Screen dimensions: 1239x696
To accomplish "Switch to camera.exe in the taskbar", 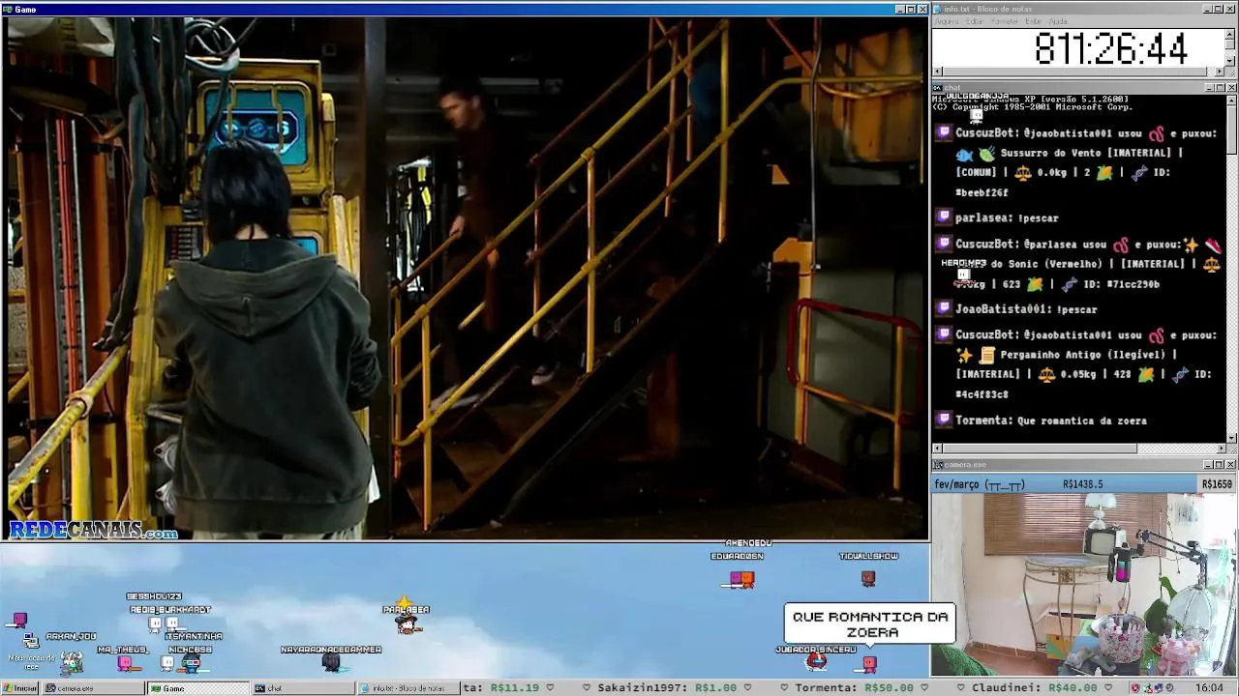I will (94, 688).
